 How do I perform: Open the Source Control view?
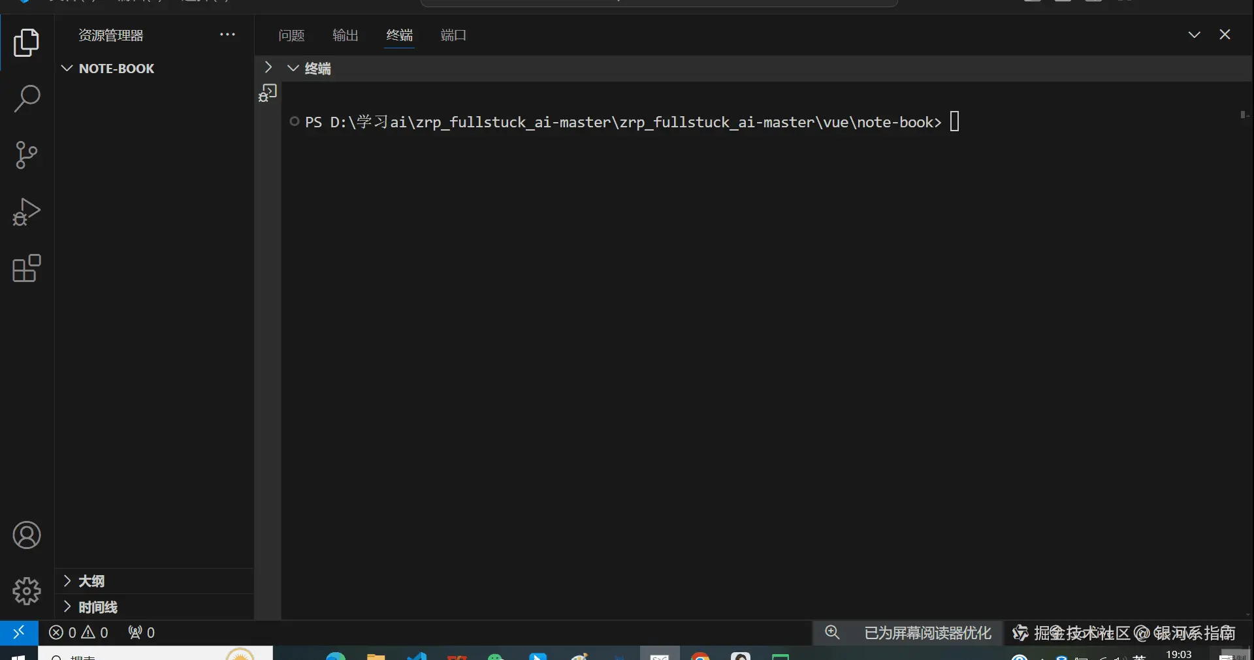[x=26, y=155]
